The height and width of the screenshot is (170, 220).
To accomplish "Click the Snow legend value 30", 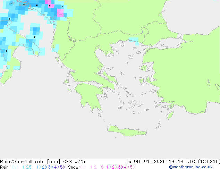I will [x=121, y=167].
